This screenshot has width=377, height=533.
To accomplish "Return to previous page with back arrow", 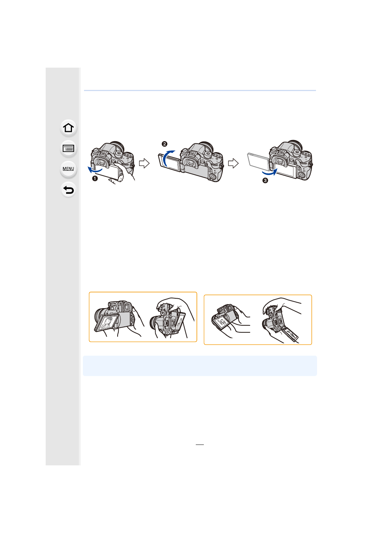I will [68, 190].
